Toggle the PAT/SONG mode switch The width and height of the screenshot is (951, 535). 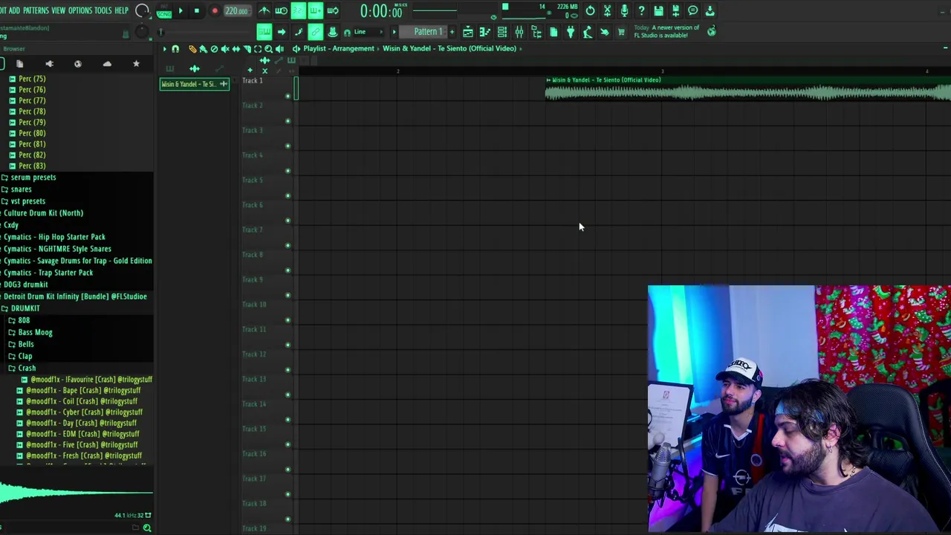point(163,11)
